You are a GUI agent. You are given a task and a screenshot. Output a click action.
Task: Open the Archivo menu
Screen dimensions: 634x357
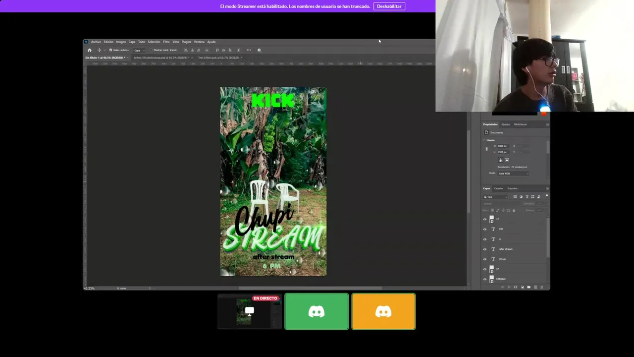(96, 42)
